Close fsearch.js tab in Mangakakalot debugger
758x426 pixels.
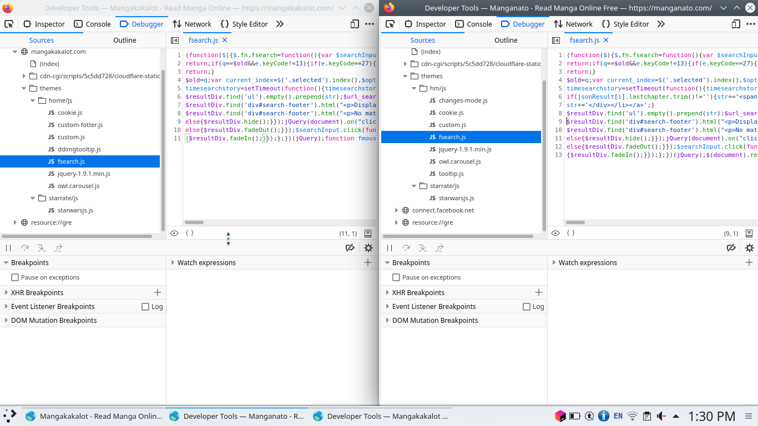pos(225,40)
